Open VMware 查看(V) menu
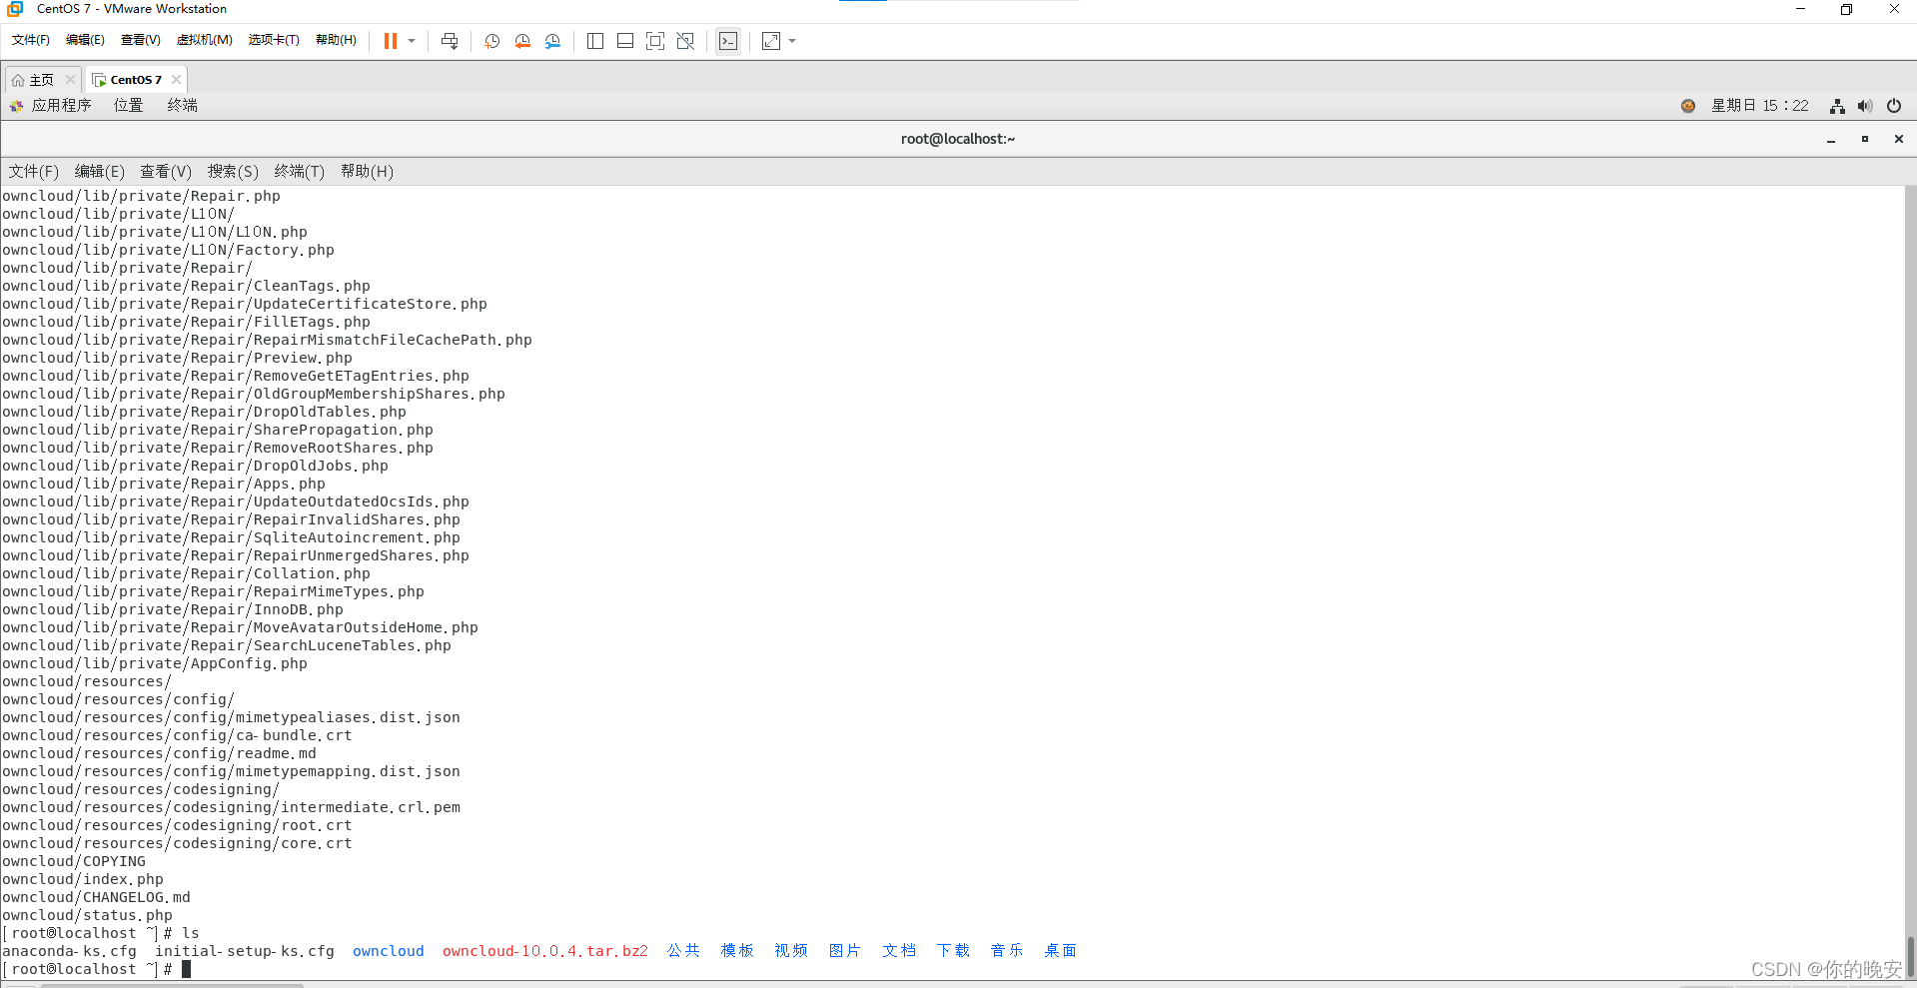 point(141,40)
